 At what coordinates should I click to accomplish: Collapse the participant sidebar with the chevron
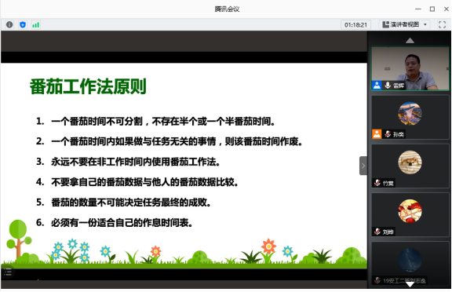tap(363, 166)
